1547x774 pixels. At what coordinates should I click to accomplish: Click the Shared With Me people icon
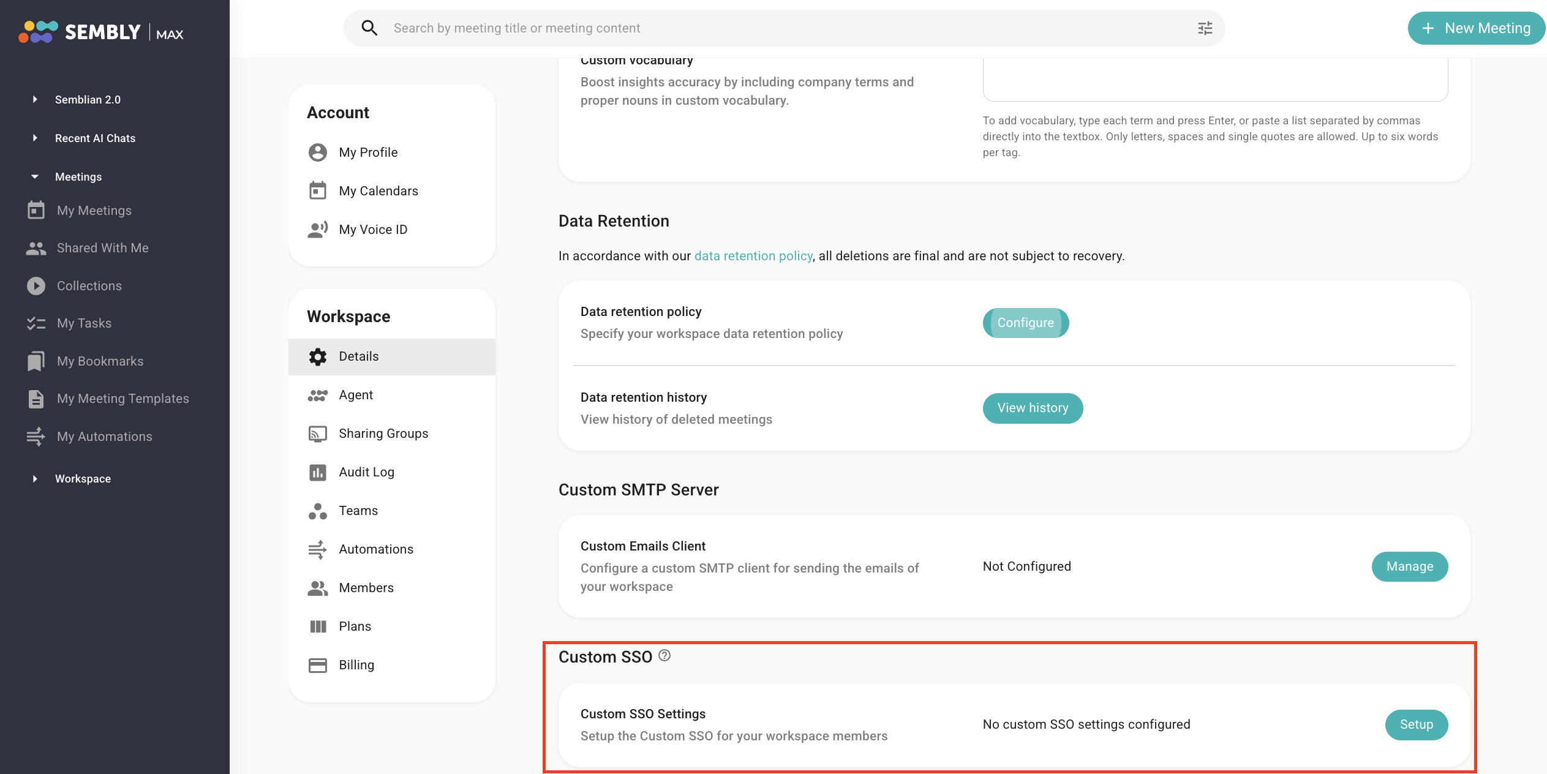[x=36, y=248]
